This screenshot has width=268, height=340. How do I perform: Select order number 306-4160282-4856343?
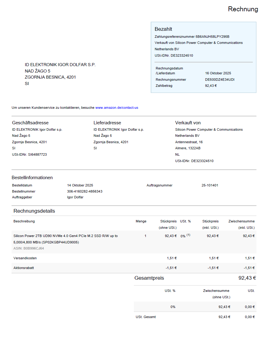point(85,191)
